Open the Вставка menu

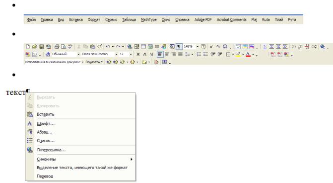coord(76,19)
